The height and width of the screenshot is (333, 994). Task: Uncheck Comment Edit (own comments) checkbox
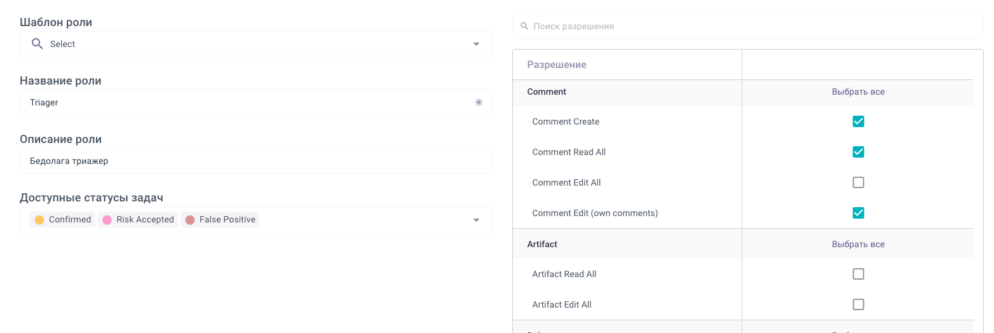[858, 213]
